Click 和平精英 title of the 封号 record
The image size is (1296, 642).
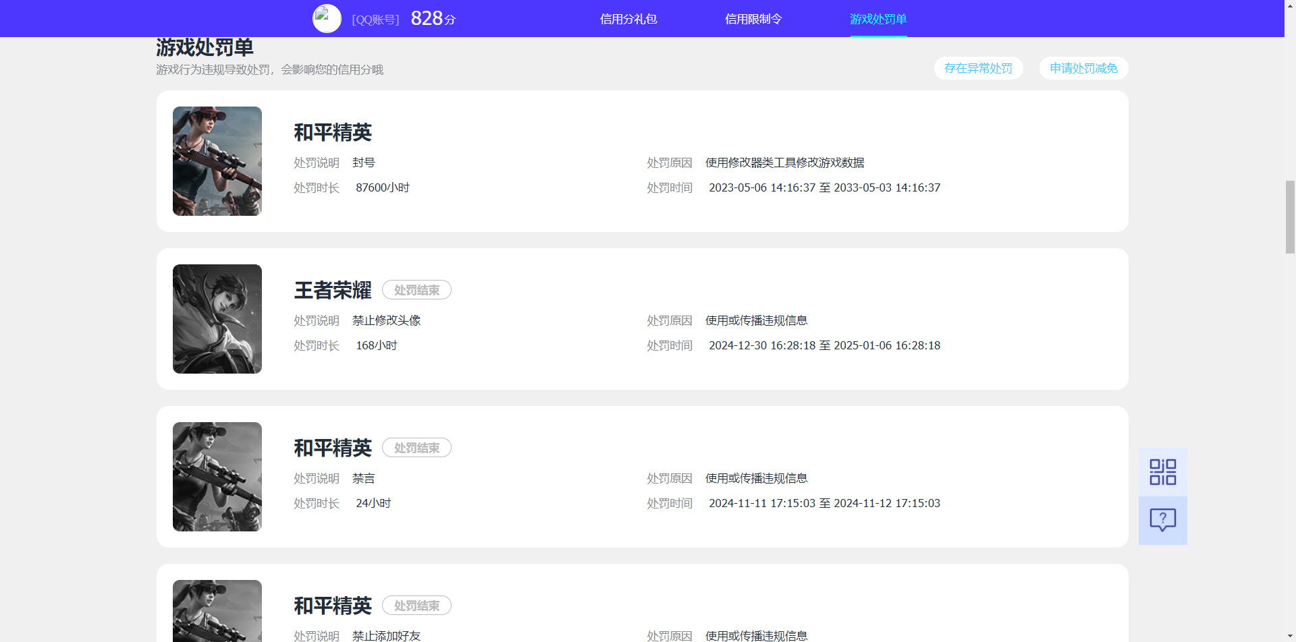333,132
